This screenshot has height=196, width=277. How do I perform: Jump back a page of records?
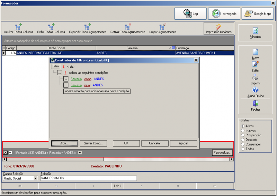(56, 186)
